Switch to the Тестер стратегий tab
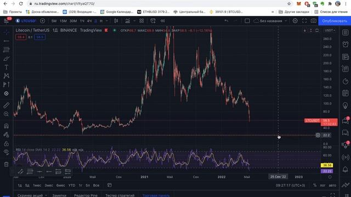 point(120,195)
